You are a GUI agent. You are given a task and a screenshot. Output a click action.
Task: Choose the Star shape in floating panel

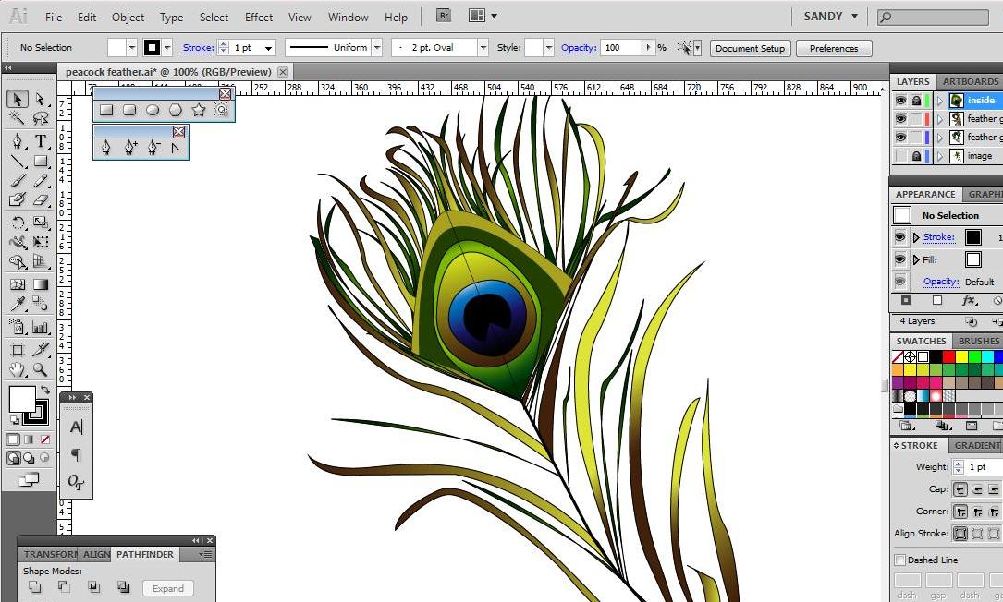point(199,110)
